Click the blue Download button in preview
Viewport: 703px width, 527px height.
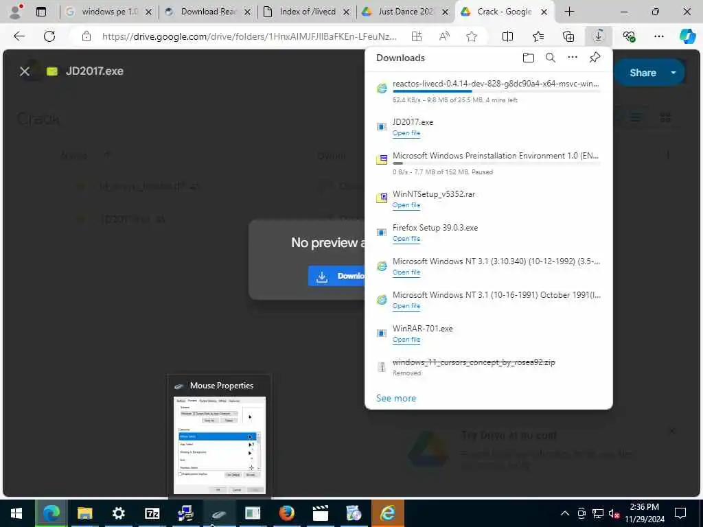(336, 276)
